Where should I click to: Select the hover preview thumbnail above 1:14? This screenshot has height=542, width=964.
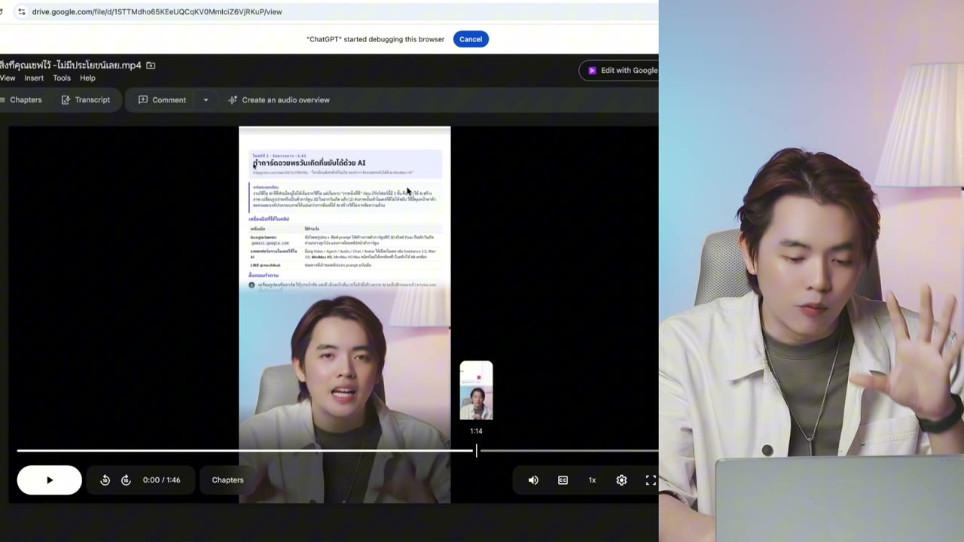coord(476,391)
